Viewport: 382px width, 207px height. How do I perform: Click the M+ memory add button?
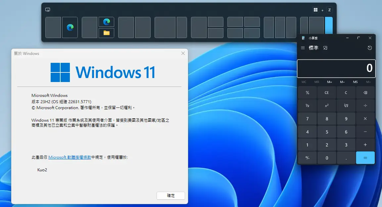click(329, 82)
